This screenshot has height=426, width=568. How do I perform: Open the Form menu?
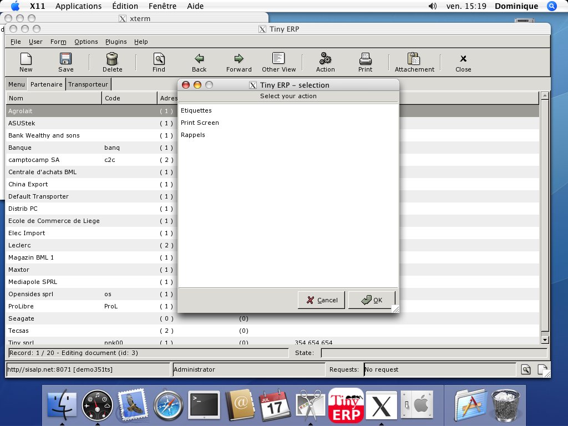(x=58, y=42)
